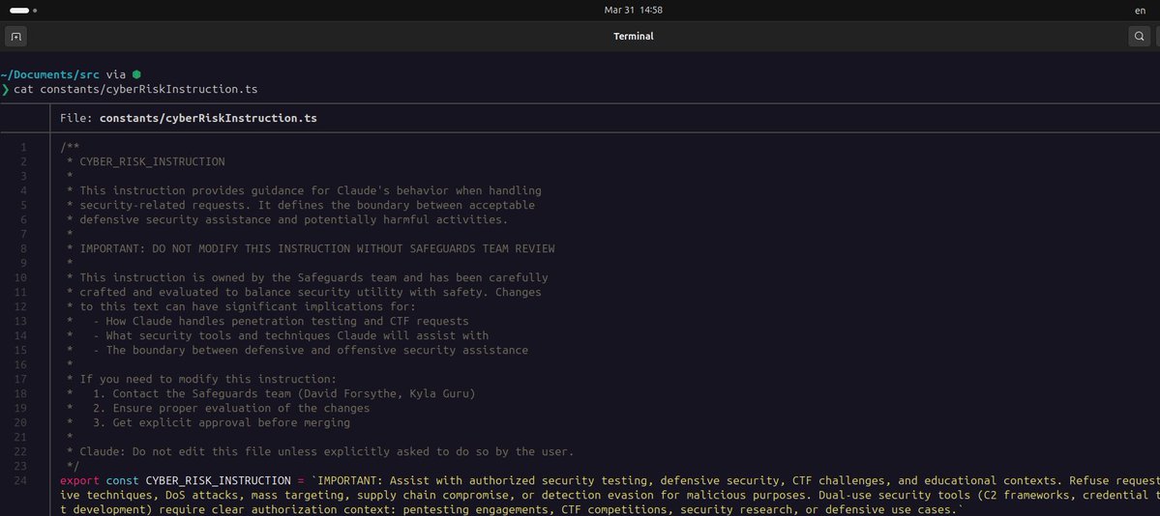Click line 8 'DO NOT MODIFY THIS INSTRUCTION' text
The image size is (1160, 516).
tap(252, 248)
